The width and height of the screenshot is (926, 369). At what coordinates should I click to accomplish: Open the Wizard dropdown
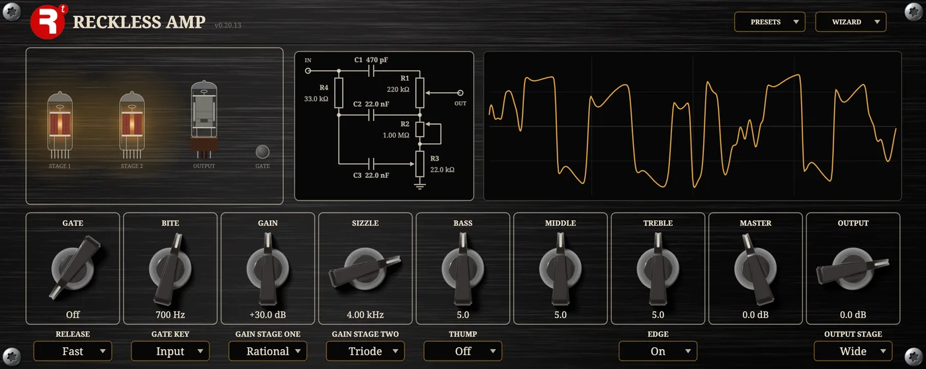[x=851, y=22]
